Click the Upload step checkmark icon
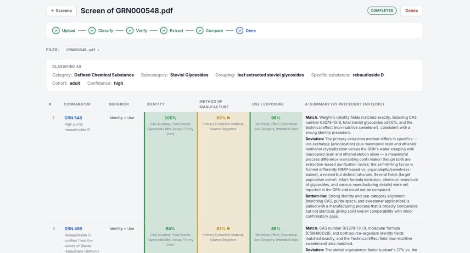 click(x=56, y=31)
